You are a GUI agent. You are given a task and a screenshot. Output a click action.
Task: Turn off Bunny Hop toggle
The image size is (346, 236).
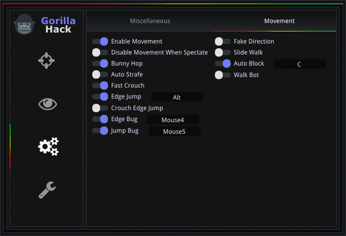click(100, 63)
